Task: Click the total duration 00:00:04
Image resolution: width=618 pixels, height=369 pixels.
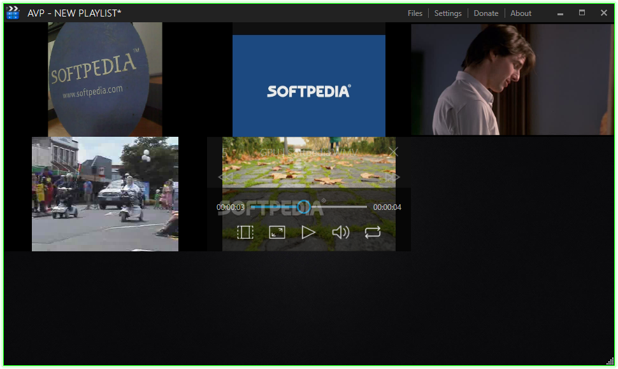Action: pyautogui.click(x=387, y=207)
